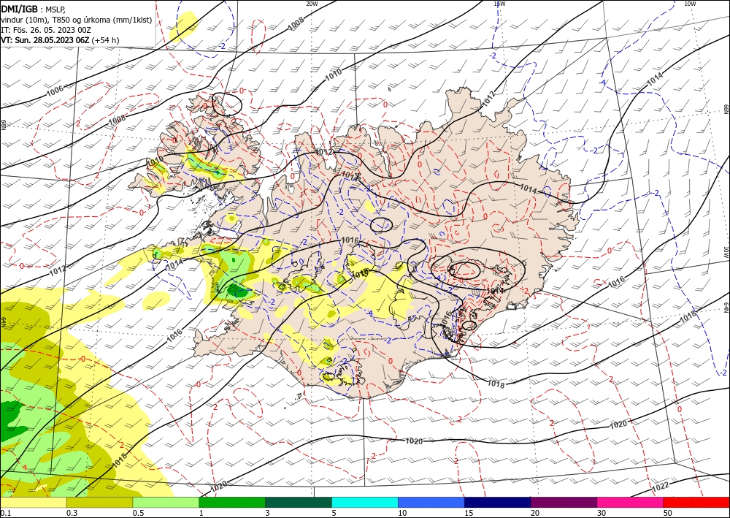Select the green 1–3 legend color block

232,502
